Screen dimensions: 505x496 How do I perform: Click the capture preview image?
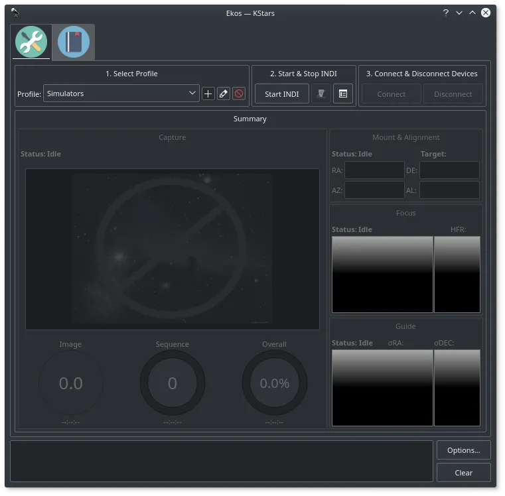coord(173,249)
